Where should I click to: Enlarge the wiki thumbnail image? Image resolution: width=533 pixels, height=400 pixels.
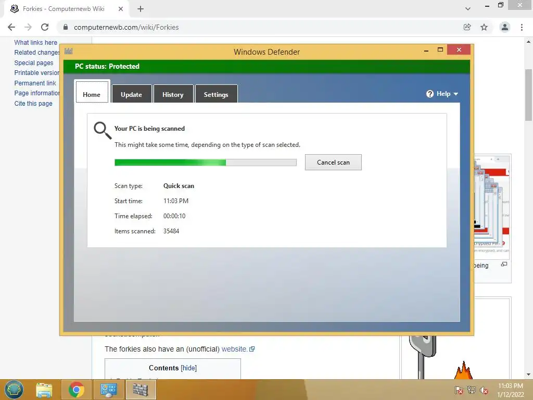[x=504, y=264]
